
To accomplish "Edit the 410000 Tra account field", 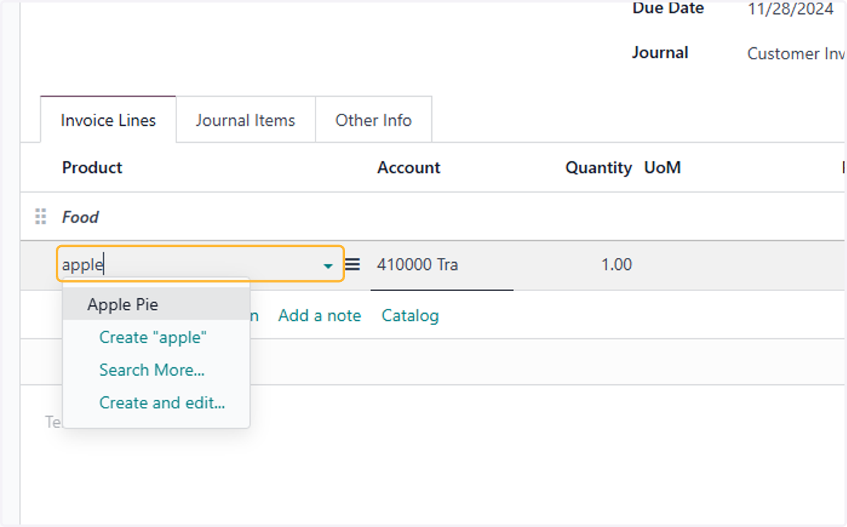I will 442,265.
